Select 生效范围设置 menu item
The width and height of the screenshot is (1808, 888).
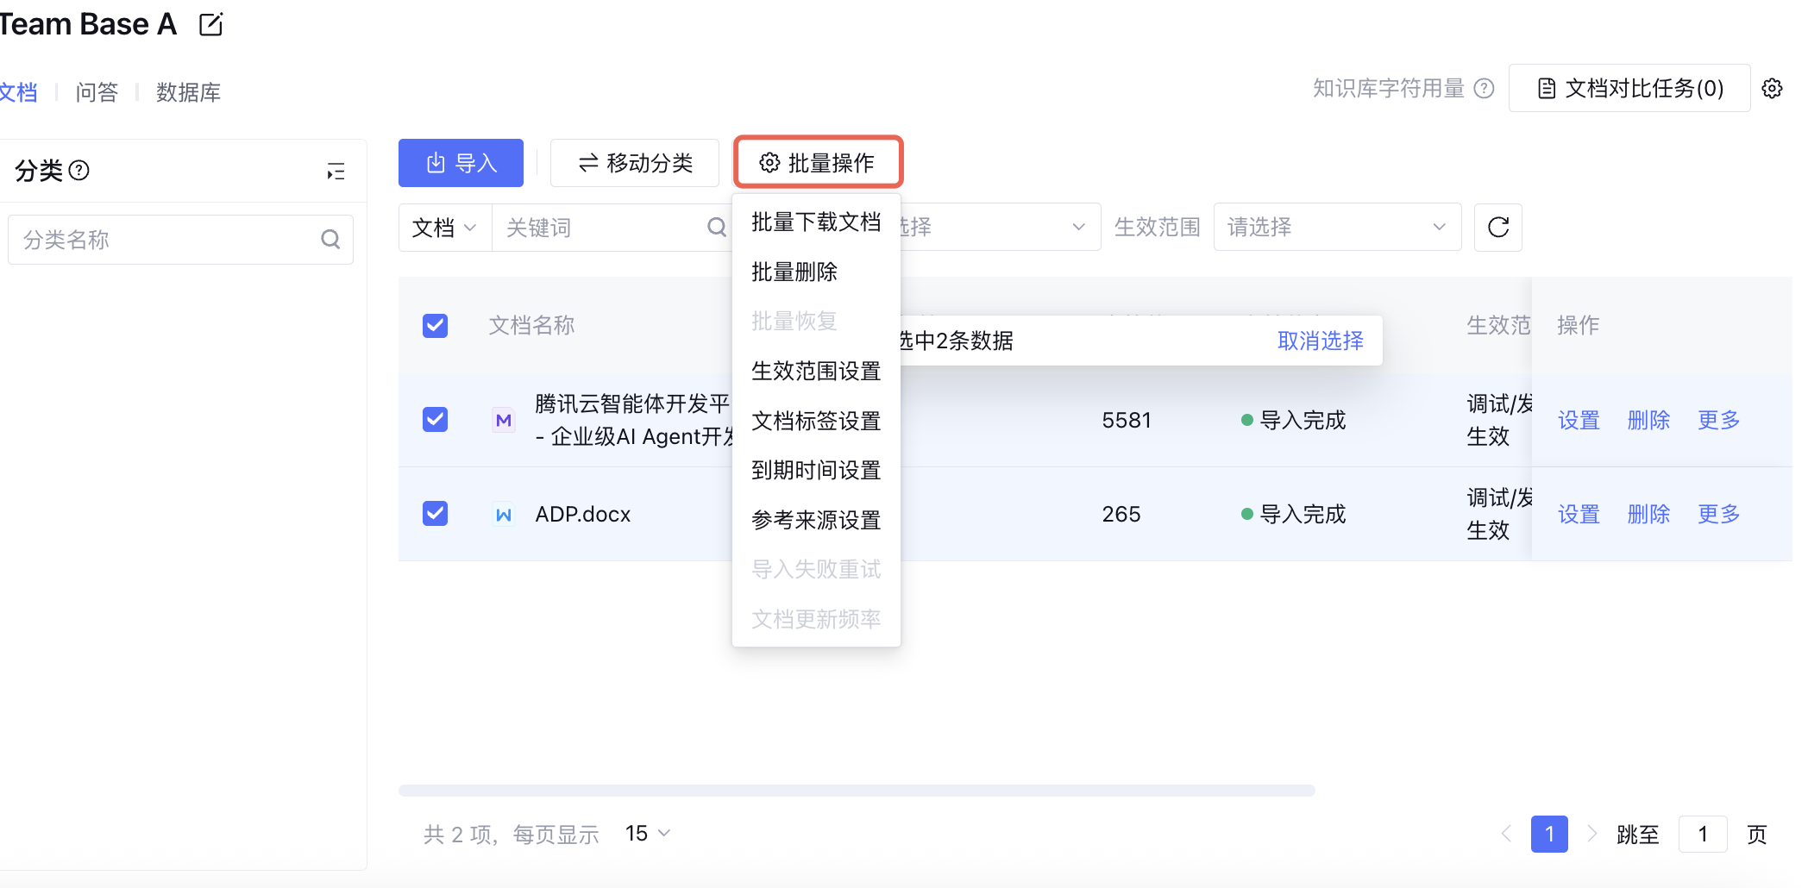816,371
